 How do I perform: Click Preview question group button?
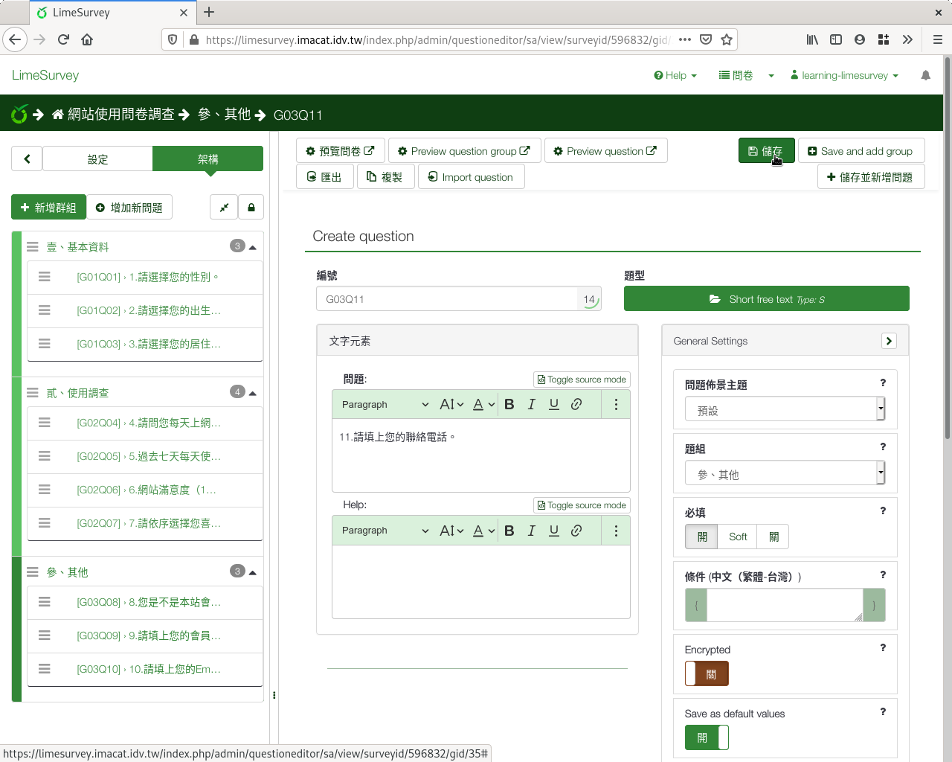coord(464,150)
